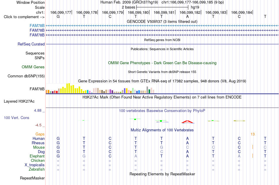Click base A in the complement sequence row
Image resolution: width=279 pixels, height=185 pixels.
[x=187, y=16]
